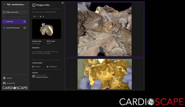
Task: Click the Cardioscape logo in the sidebar
Action: pos(15,88)
